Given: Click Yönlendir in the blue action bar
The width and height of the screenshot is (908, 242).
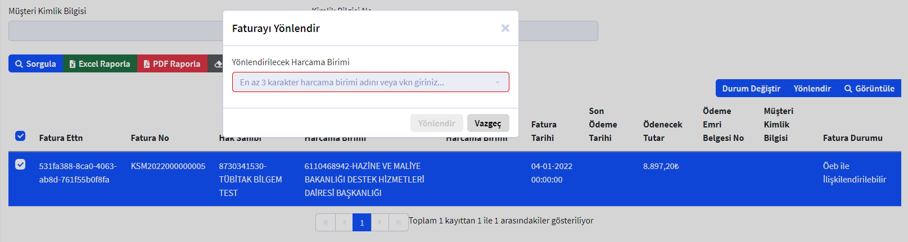Looking at the screenshot, I should coord(812,89).
